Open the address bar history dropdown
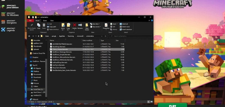The height and width of the screenshot is (107, 225). [102, 36]
